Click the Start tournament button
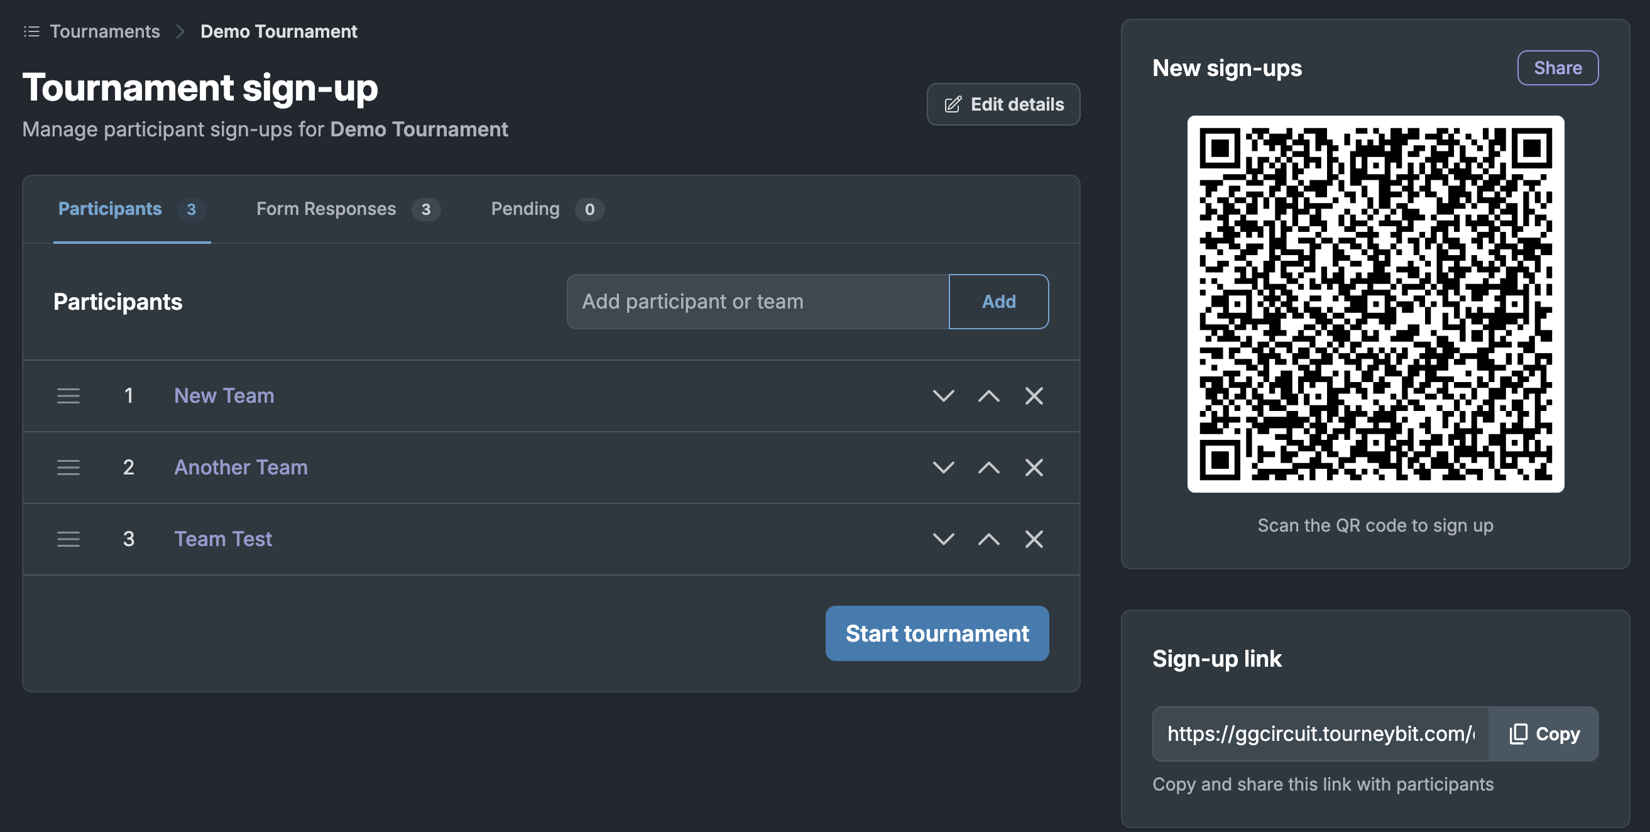Screen dimensions: 1650x832 pos(937,633)
